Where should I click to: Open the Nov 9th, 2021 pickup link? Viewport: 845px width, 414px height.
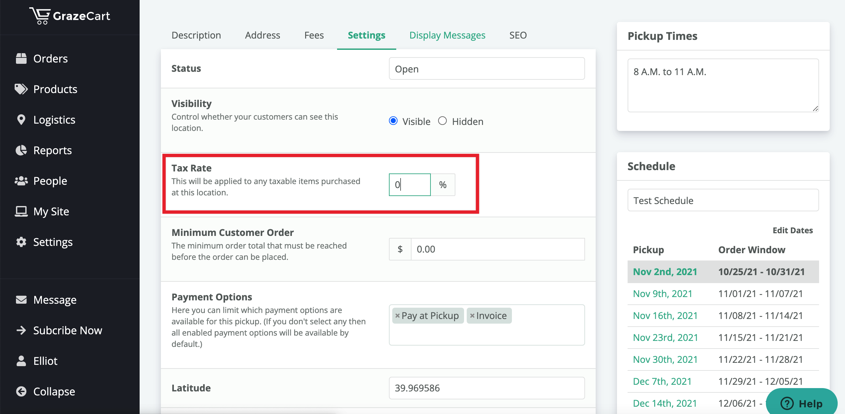tap(663, 294)
